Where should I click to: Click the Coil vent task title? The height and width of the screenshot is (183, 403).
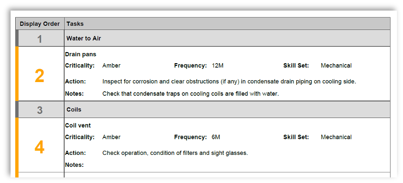(78, 125)
